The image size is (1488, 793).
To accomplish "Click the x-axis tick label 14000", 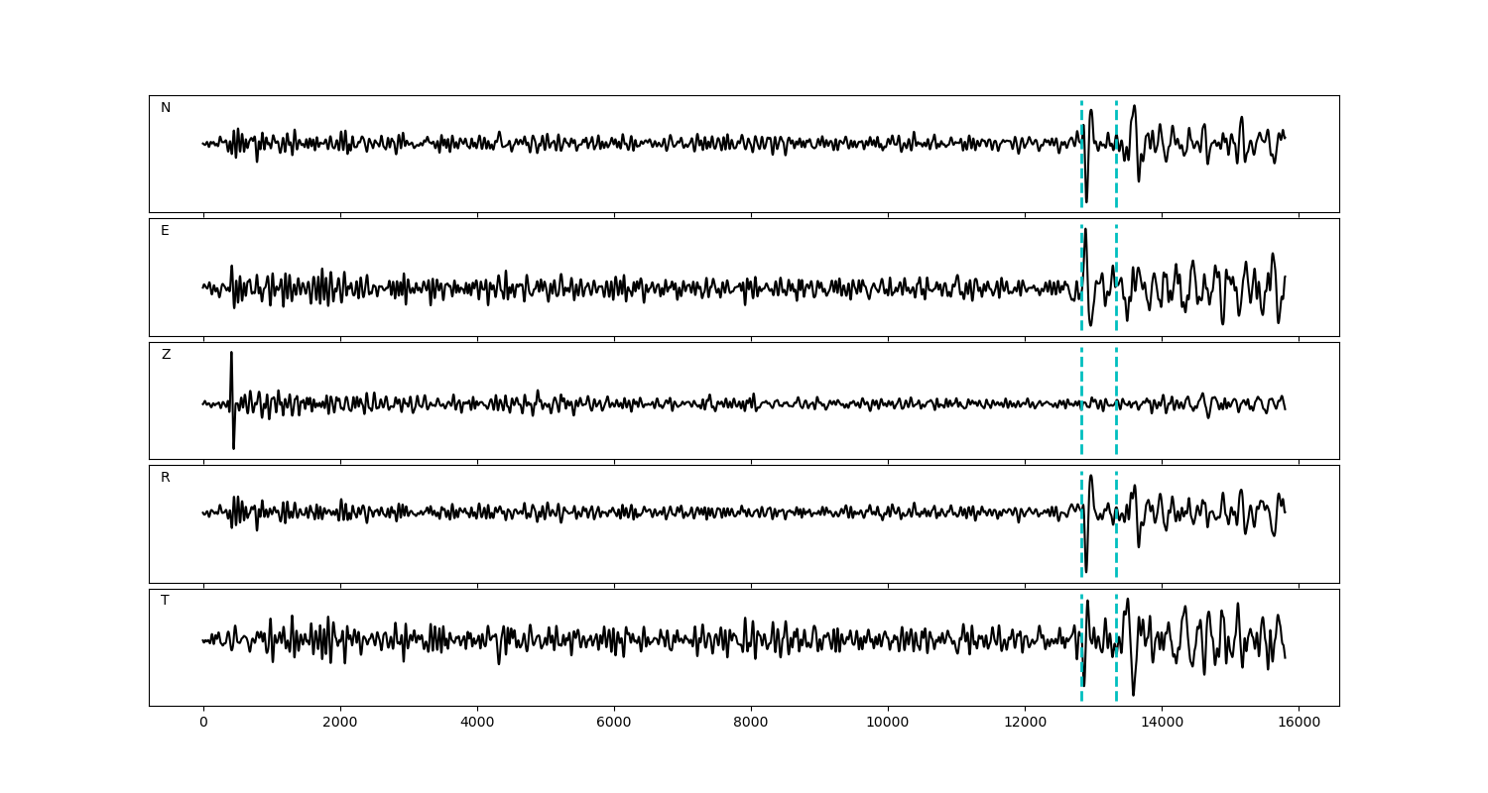I will [1162, 723].
